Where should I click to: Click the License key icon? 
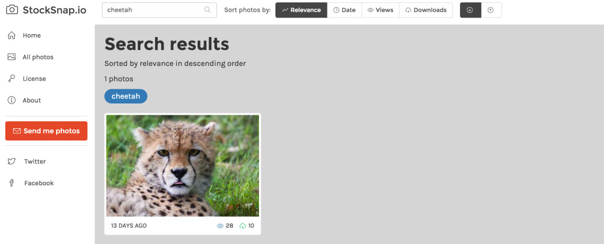point(12,78)
